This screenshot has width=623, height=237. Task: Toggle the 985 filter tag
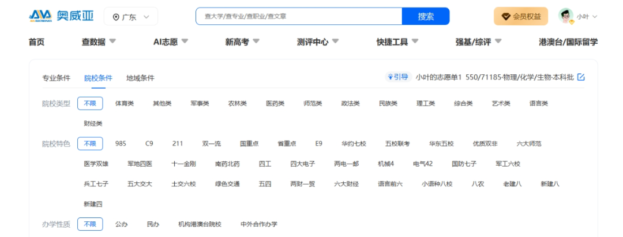pos(121,144)
